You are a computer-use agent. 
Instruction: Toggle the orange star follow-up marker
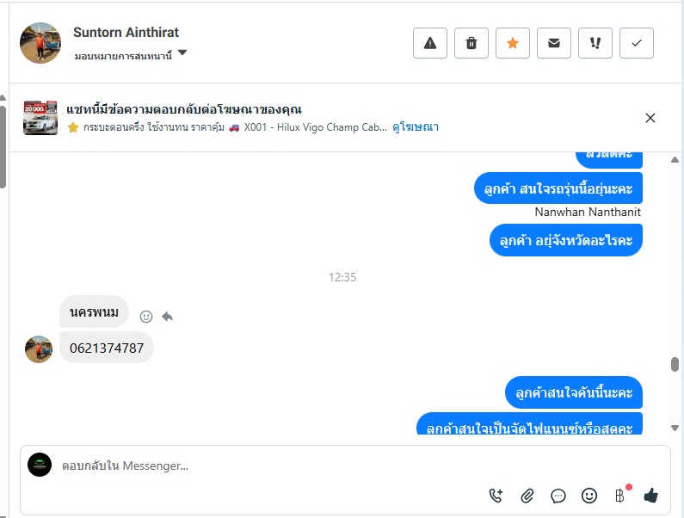[513, 43]
